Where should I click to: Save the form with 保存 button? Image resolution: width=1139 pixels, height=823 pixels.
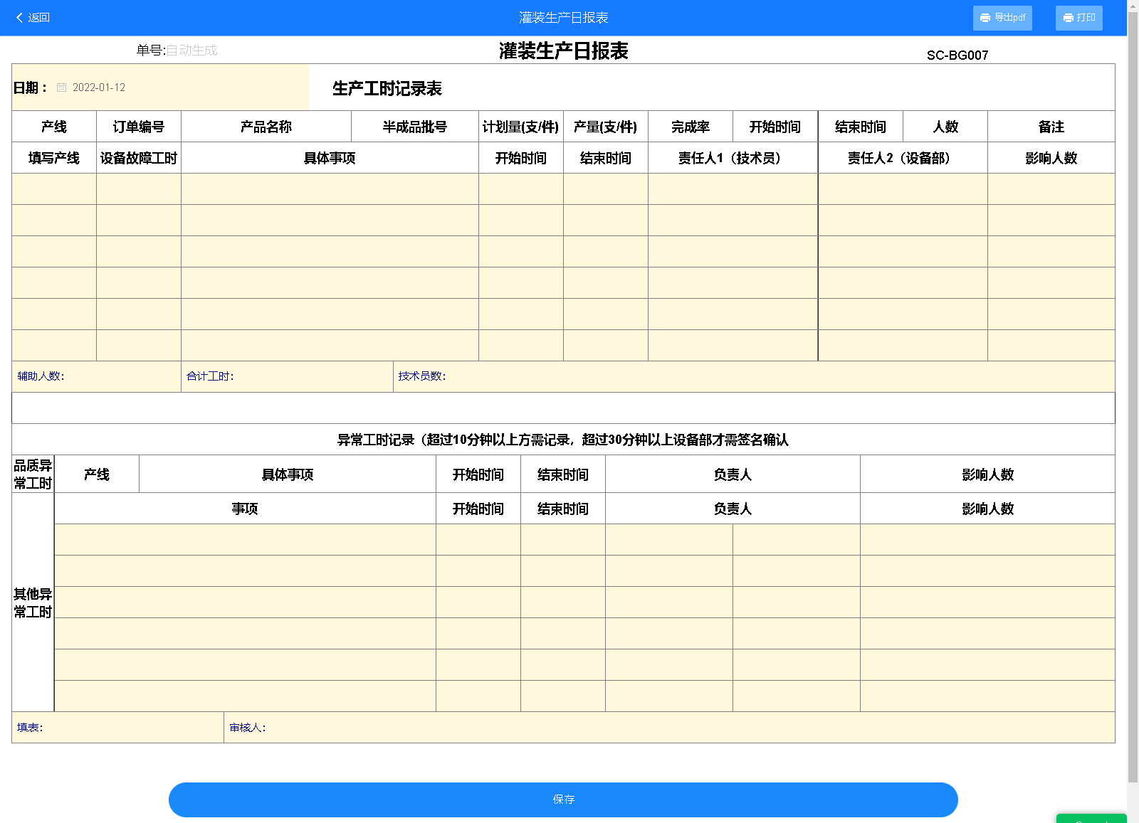(x=562, y=800)
